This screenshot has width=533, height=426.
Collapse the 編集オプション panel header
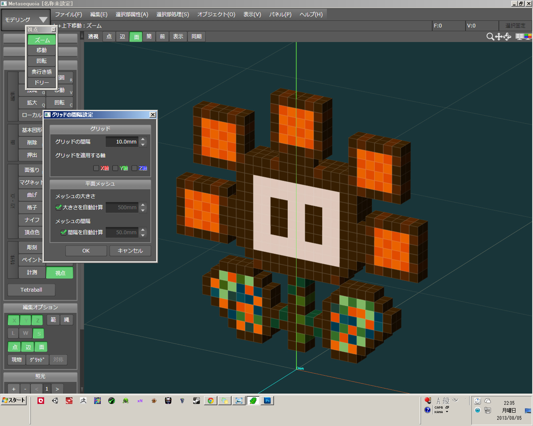tap(40, 307)
